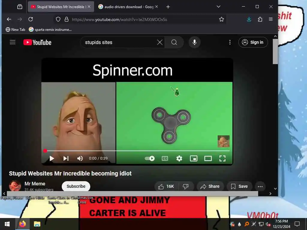Screen dimensions: 307x230
Task: Open video player settings gear
Action: point(179,158)
